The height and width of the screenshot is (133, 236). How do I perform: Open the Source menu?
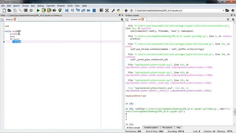coord(25,6)
